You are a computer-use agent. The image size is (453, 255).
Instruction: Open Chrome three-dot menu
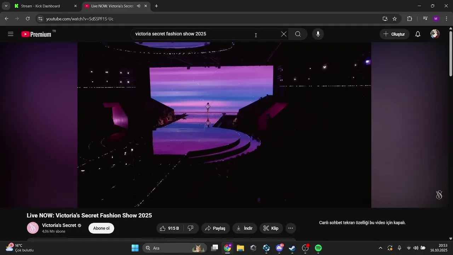click(447, 19)
